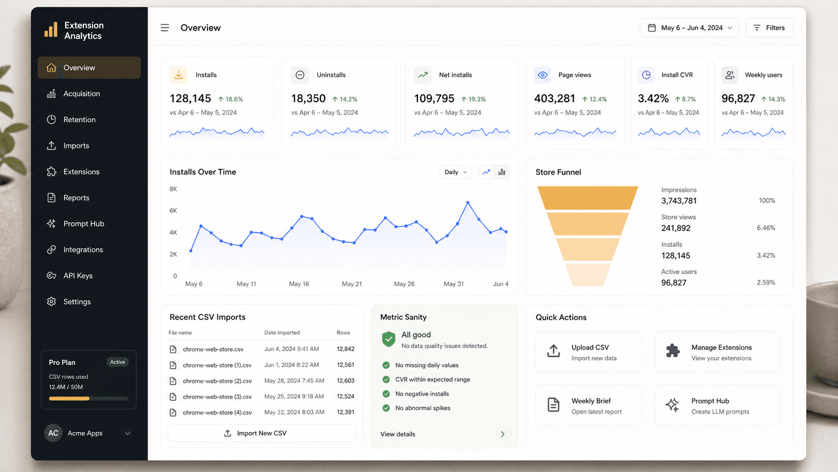The height and width of the screenshot is (472, 838).
Task: Click the 6.46% store views percentage
Action: click(x=766, y=228)
